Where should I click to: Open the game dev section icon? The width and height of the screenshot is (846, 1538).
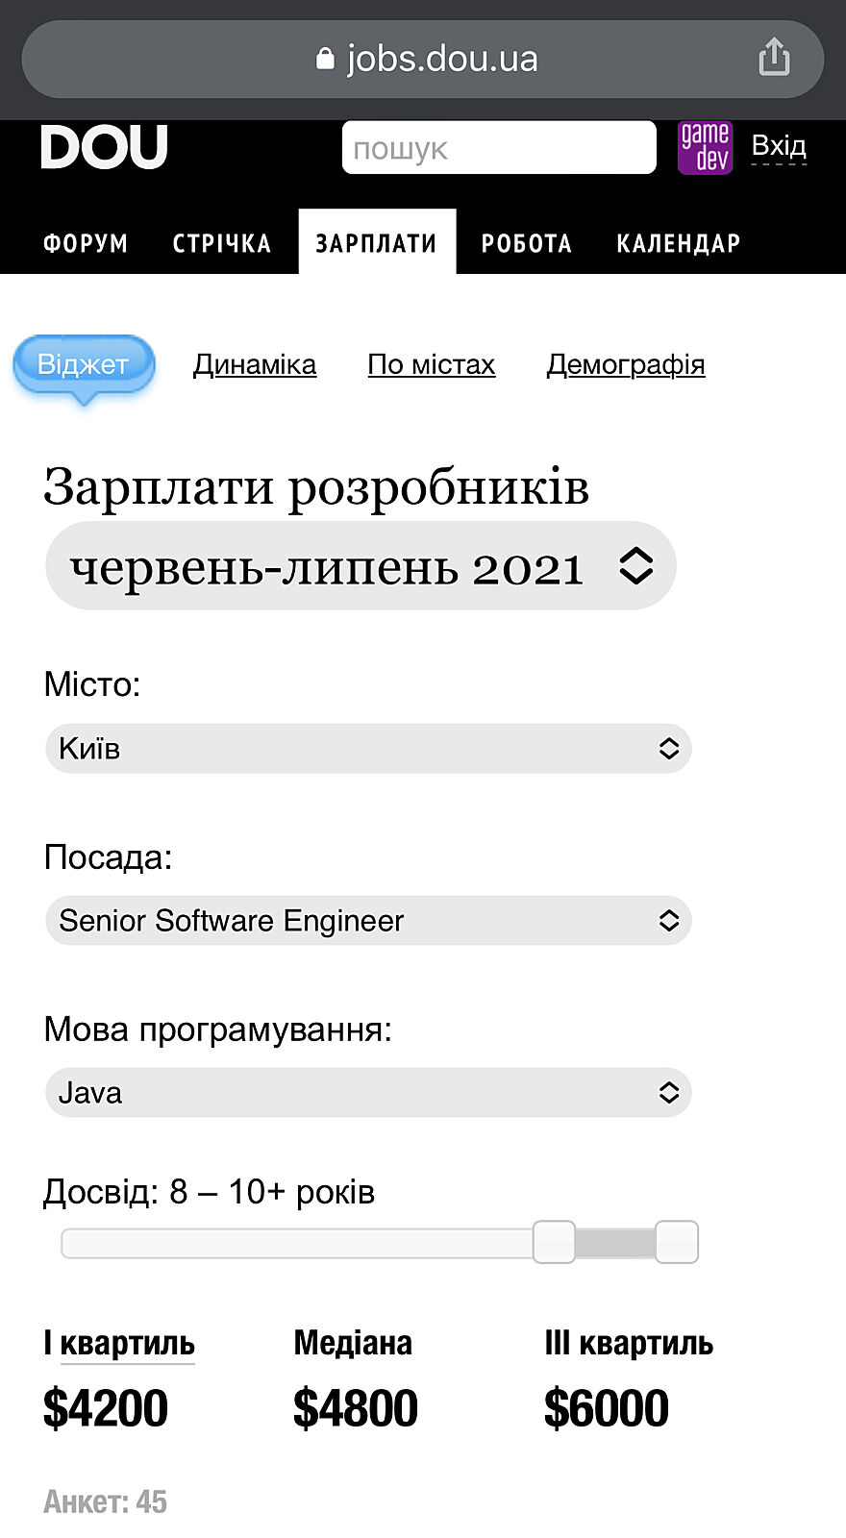[705, 147]
